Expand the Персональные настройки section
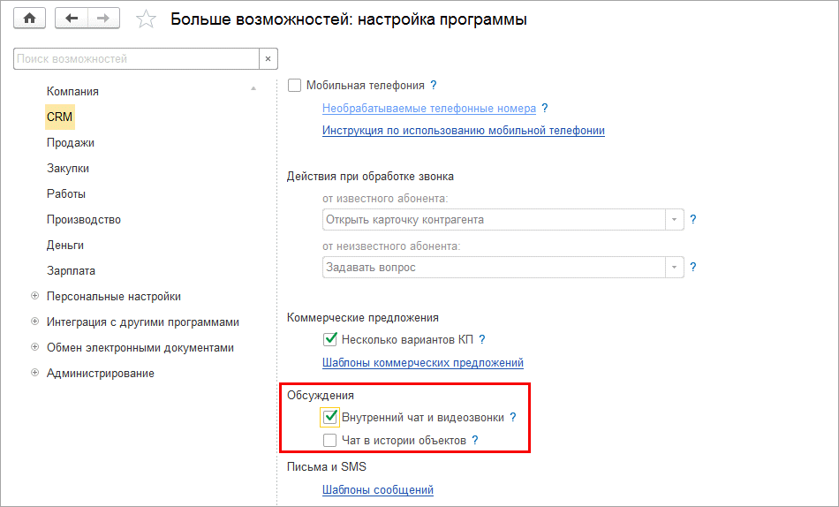 click(x=34, y=296)
